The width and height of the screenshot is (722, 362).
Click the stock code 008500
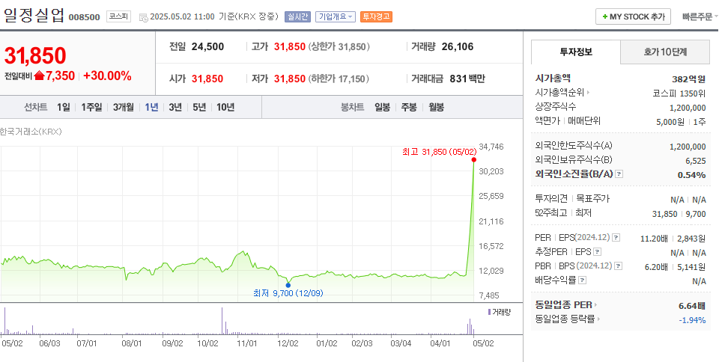85,17
